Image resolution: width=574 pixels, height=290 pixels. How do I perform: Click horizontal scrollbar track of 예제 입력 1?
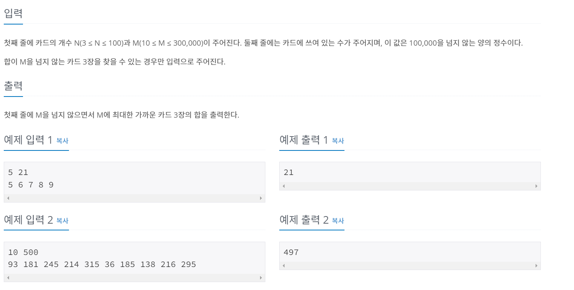135,198
